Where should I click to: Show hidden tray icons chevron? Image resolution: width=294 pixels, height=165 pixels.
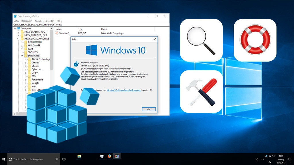(x=262, y=159)
